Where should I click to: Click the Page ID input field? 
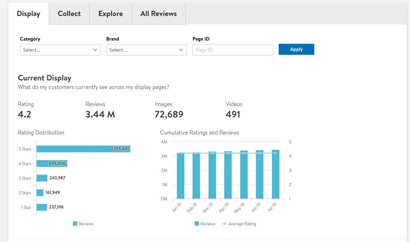pos(233,50)
